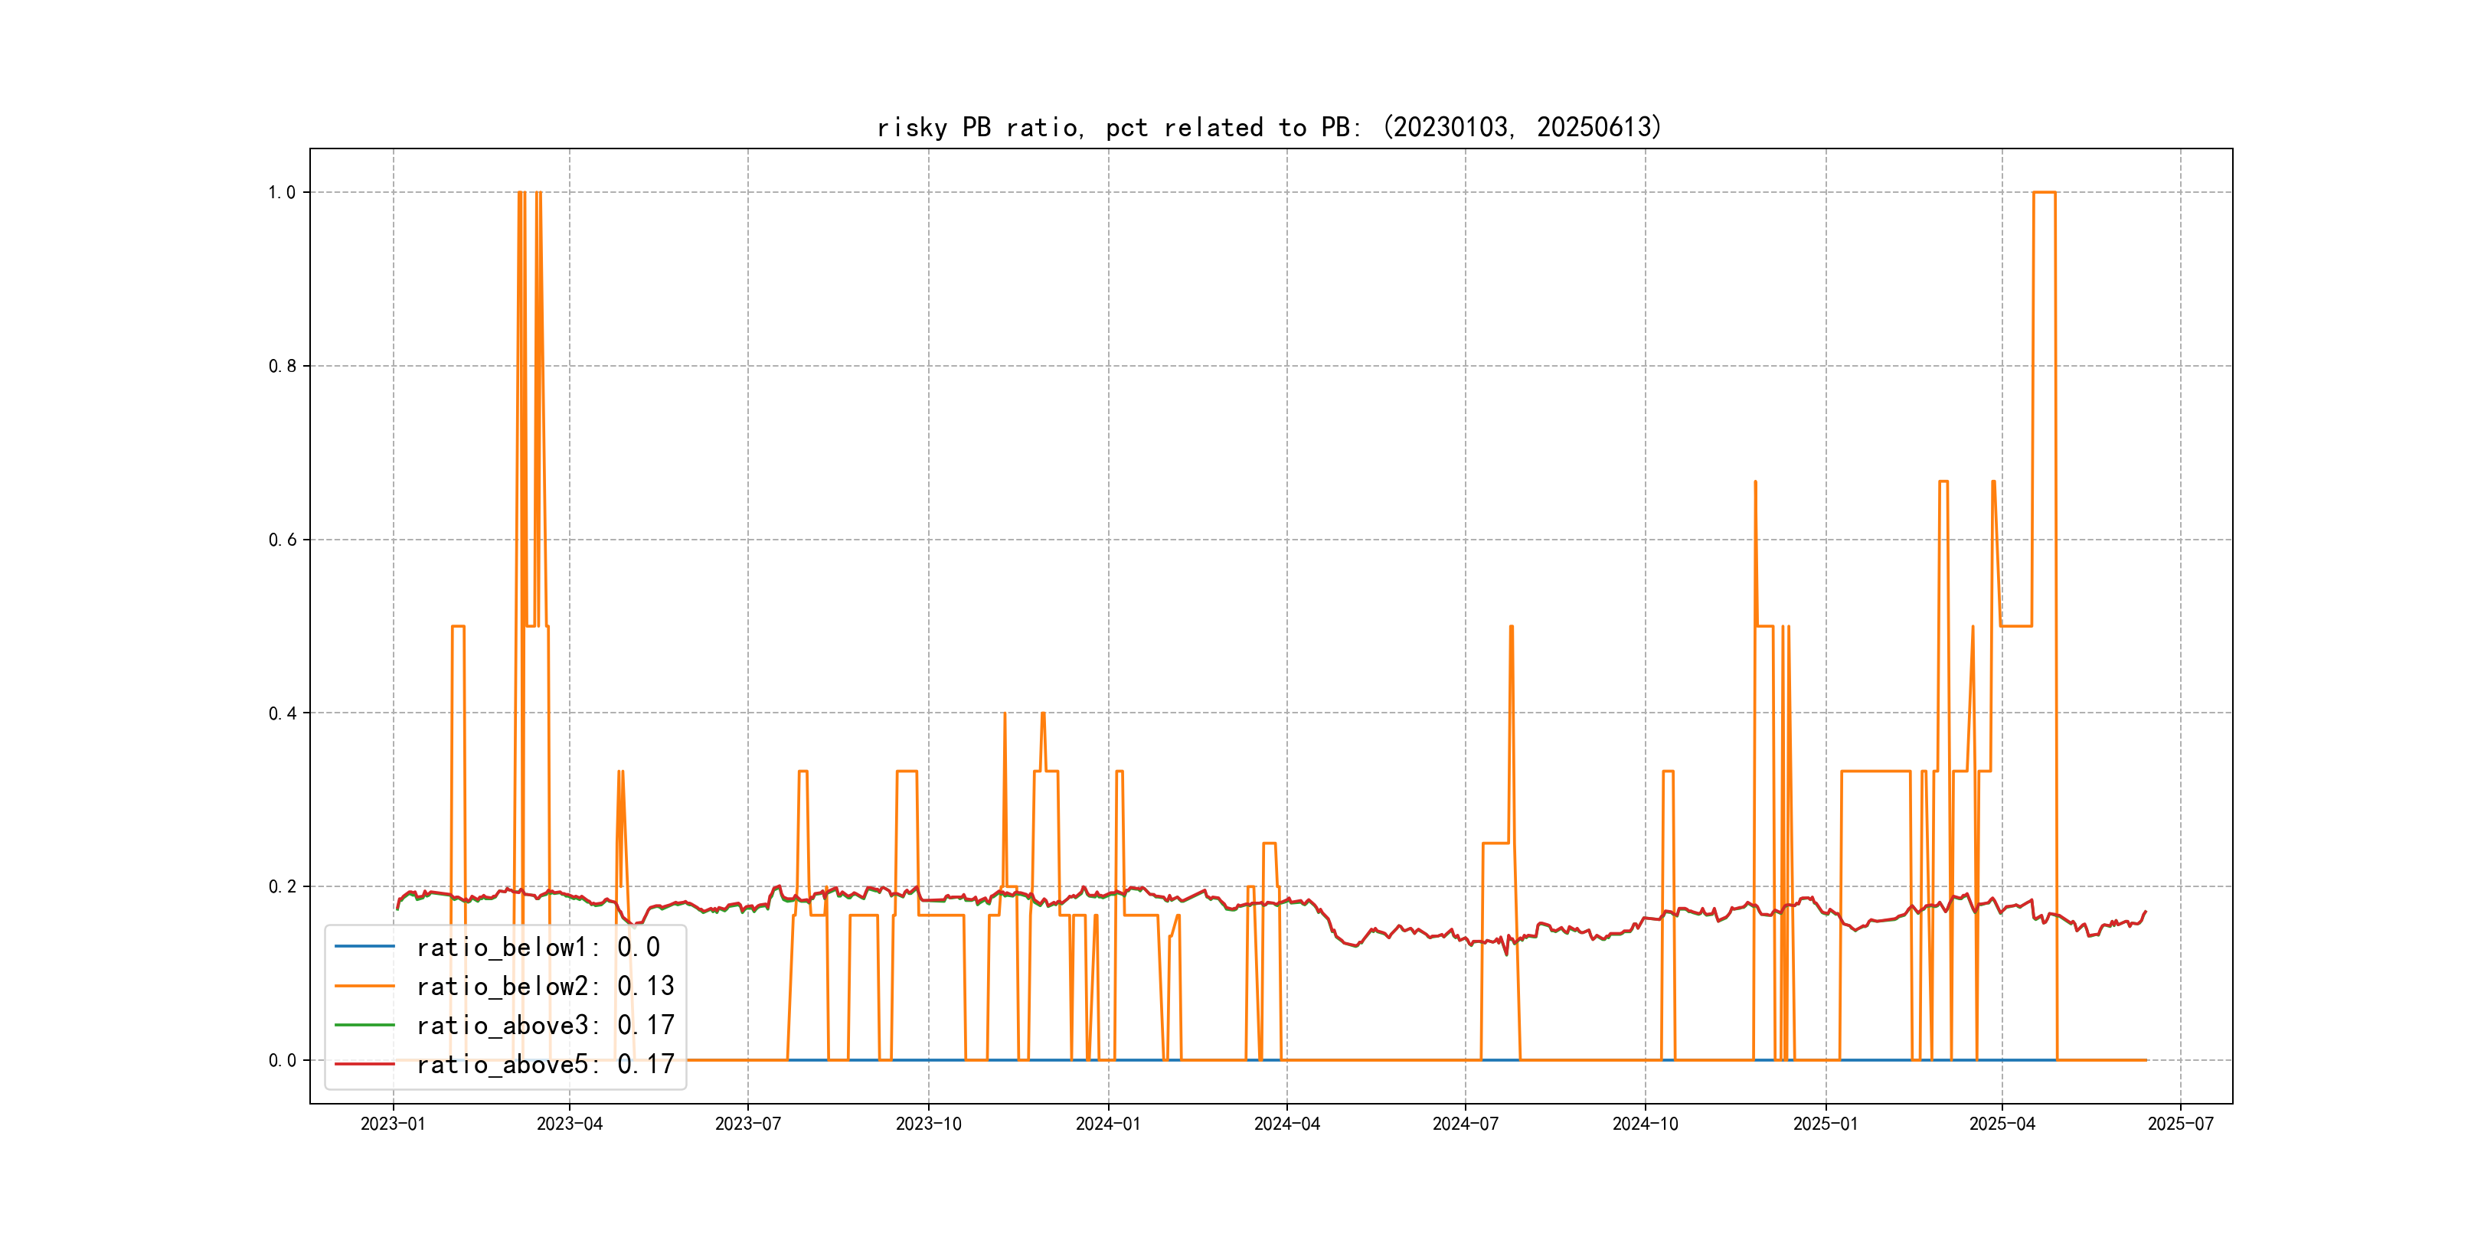Click the 1.0 y-axis tick label
Image resolution: width=2481 pixels, height=1240 pixels.
point(281,193)
